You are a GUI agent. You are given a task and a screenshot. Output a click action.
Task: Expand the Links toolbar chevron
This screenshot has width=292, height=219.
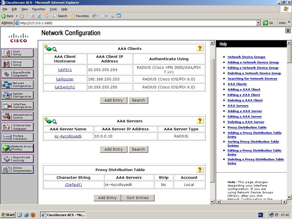(289, 22)
